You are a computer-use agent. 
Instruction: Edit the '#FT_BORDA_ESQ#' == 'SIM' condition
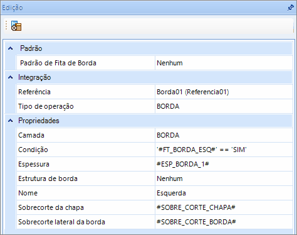point(224,150)
